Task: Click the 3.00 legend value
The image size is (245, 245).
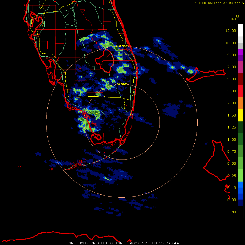Action: (x=232, y=91)
